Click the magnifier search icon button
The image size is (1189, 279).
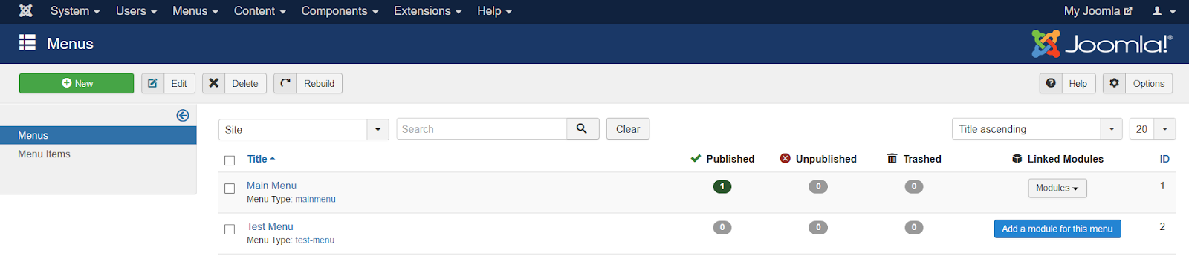tap(582, 129)
